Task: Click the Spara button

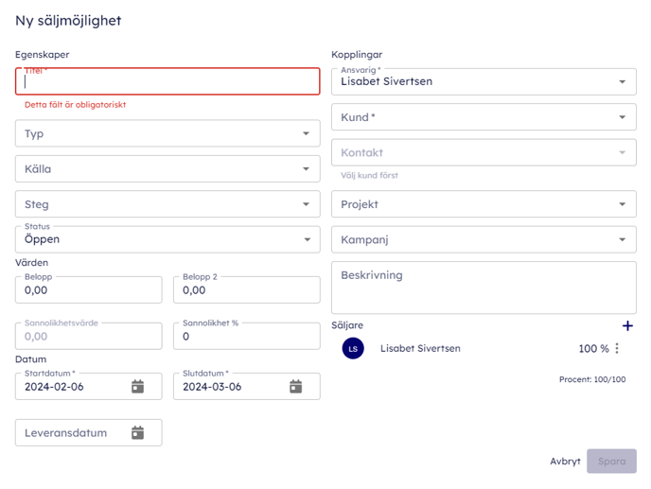Action: click(x=611, y=462)
